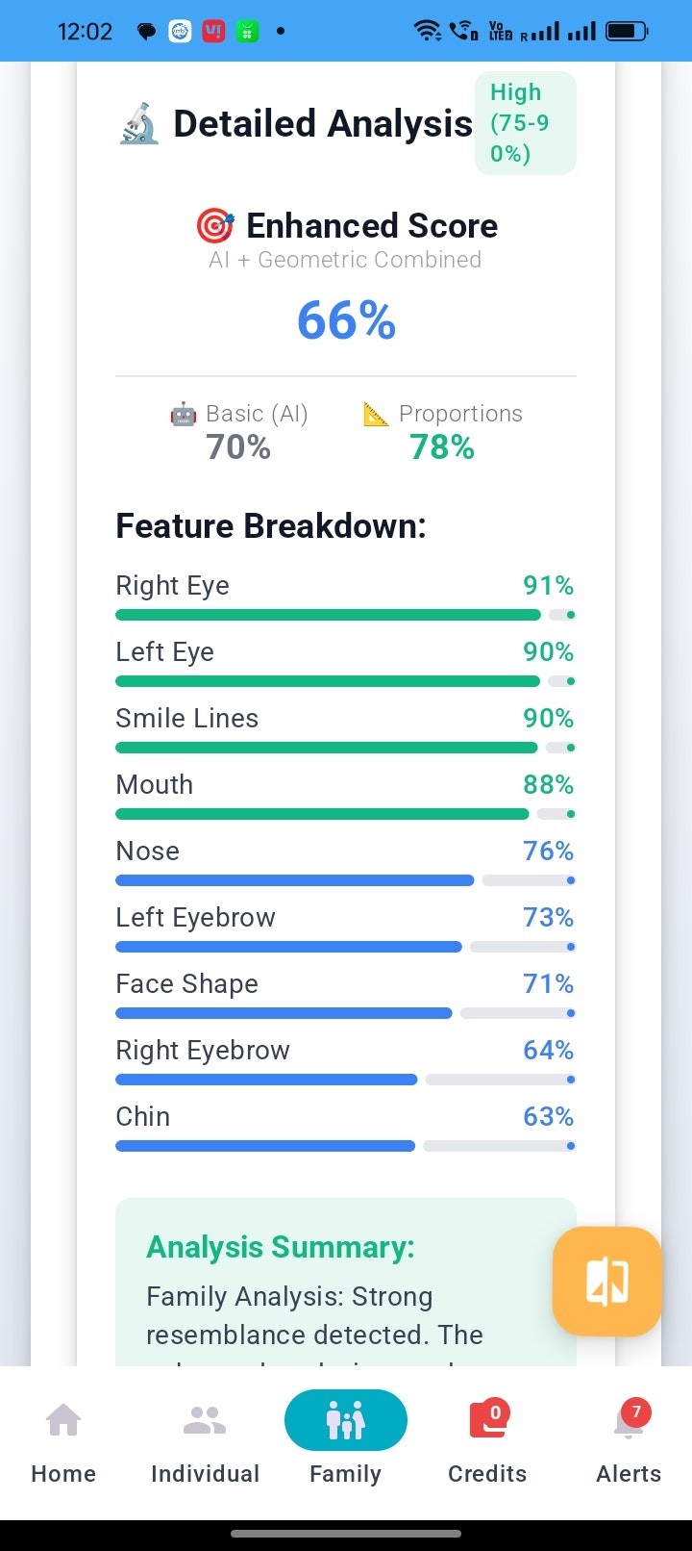
Task: Tap the High (75-90%) badge
Action: (x=525, y=123)
